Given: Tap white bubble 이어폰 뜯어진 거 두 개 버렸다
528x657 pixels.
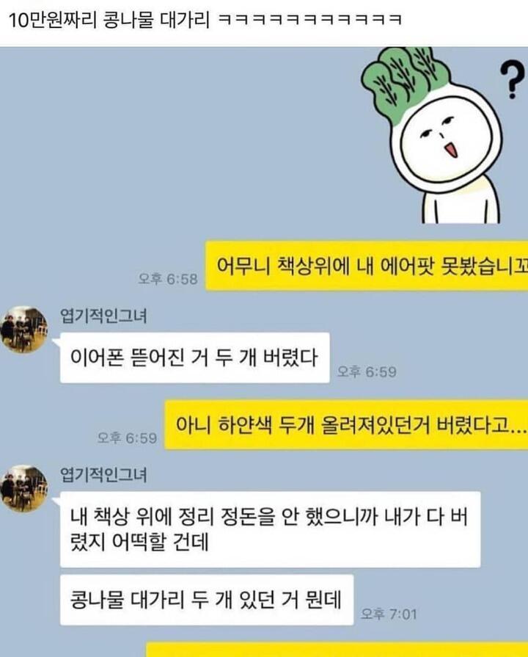Looking at the screenshot, I should [x=195, y=357].
